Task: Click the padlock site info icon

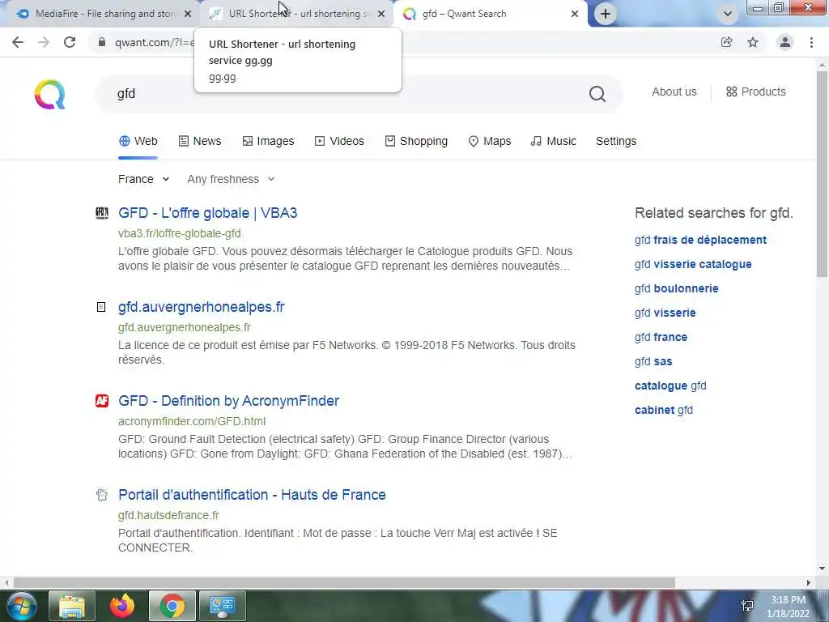Action: [101, 42]
